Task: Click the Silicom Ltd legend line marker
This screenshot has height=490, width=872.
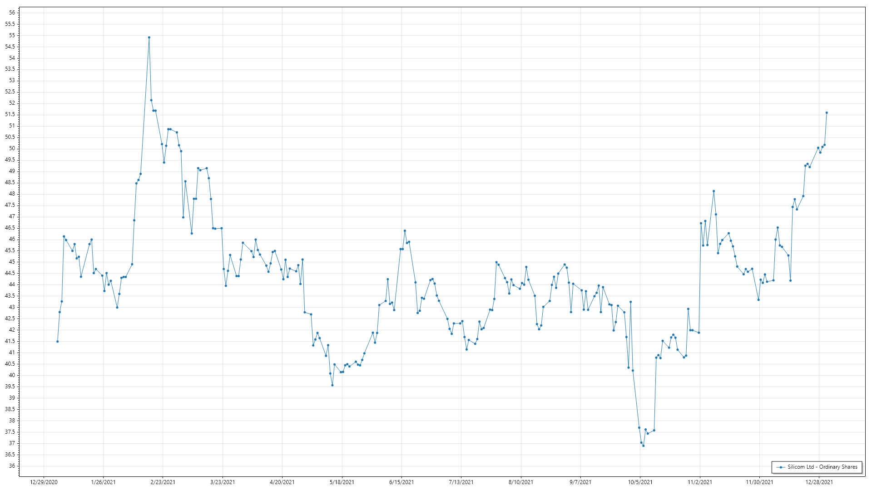Action: click(781, 467)
